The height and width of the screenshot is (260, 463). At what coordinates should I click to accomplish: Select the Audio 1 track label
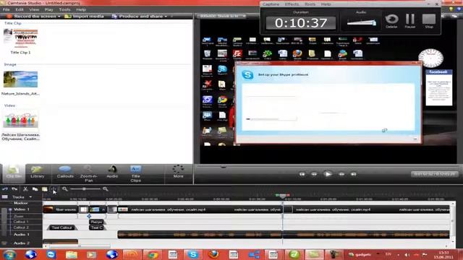[22, 234]
